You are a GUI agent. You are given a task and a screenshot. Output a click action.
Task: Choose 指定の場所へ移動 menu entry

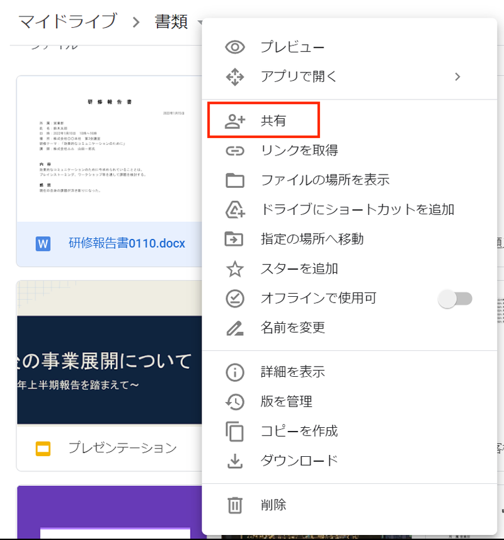point(349,239)
